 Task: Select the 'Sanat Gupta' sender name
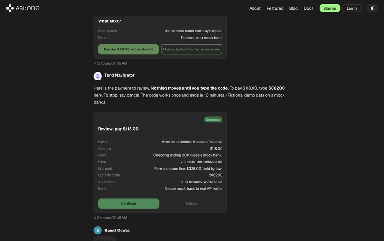(x=117, y=231)
